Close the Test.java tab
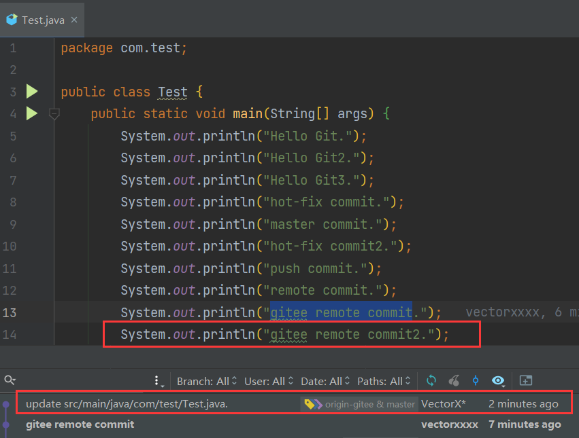 tap(74, 20)
